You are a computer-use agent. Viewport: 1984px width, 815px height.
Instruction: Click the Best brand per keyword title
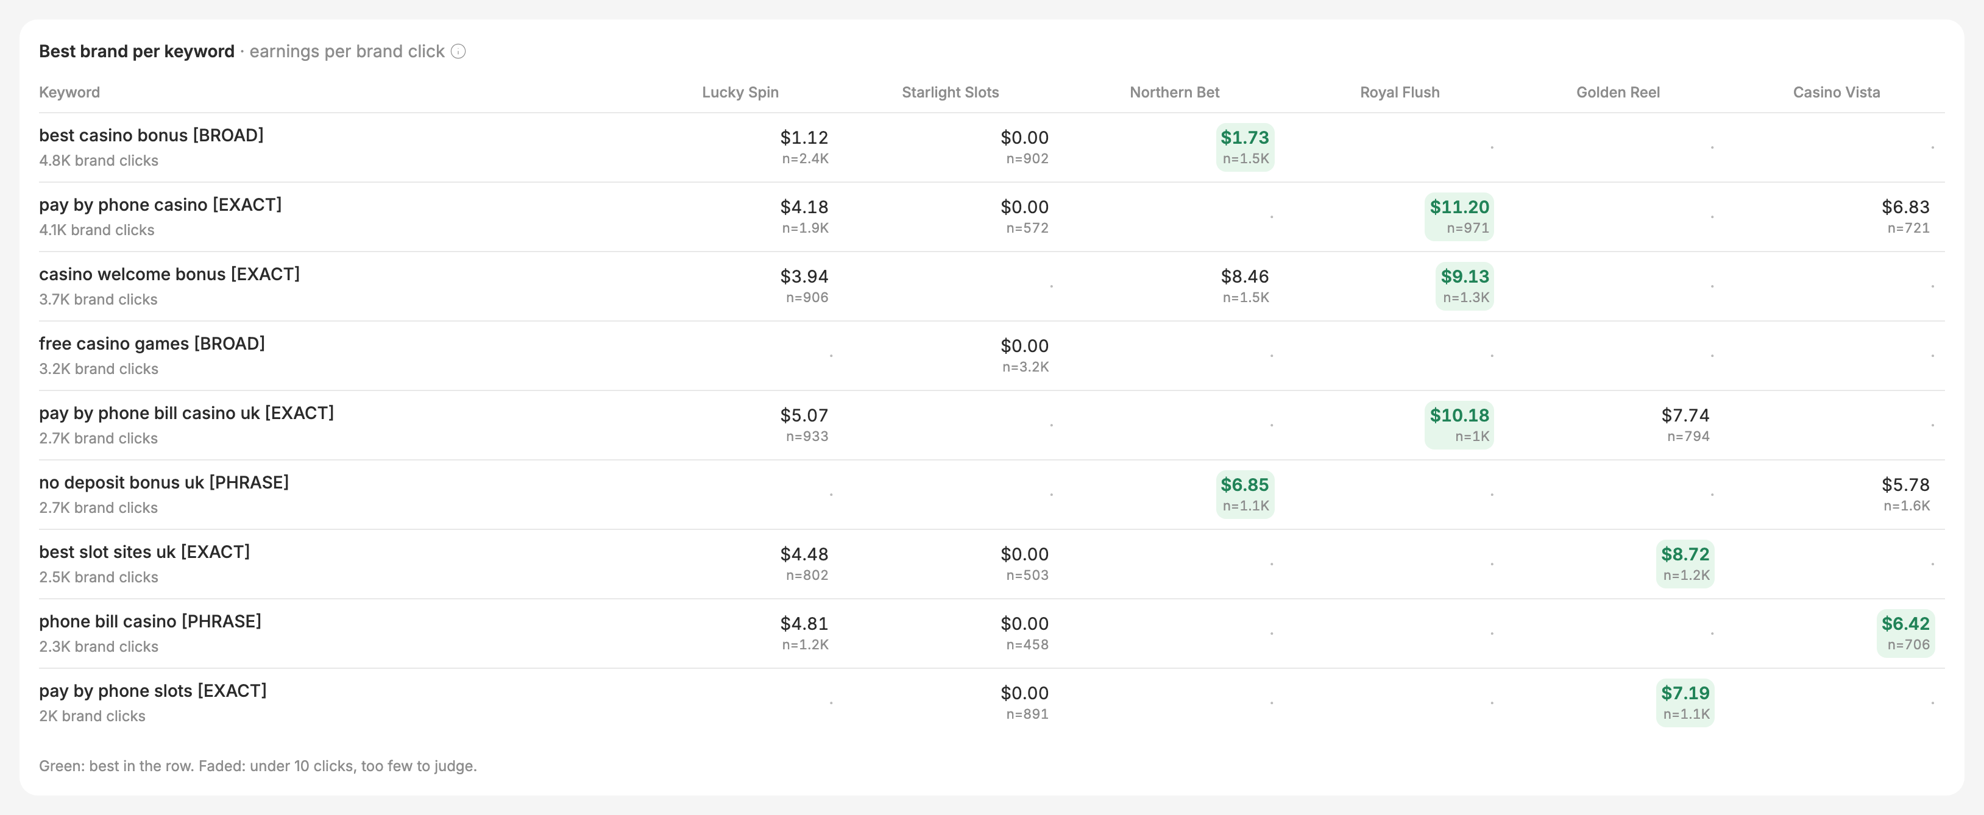(x=137, y=52)
